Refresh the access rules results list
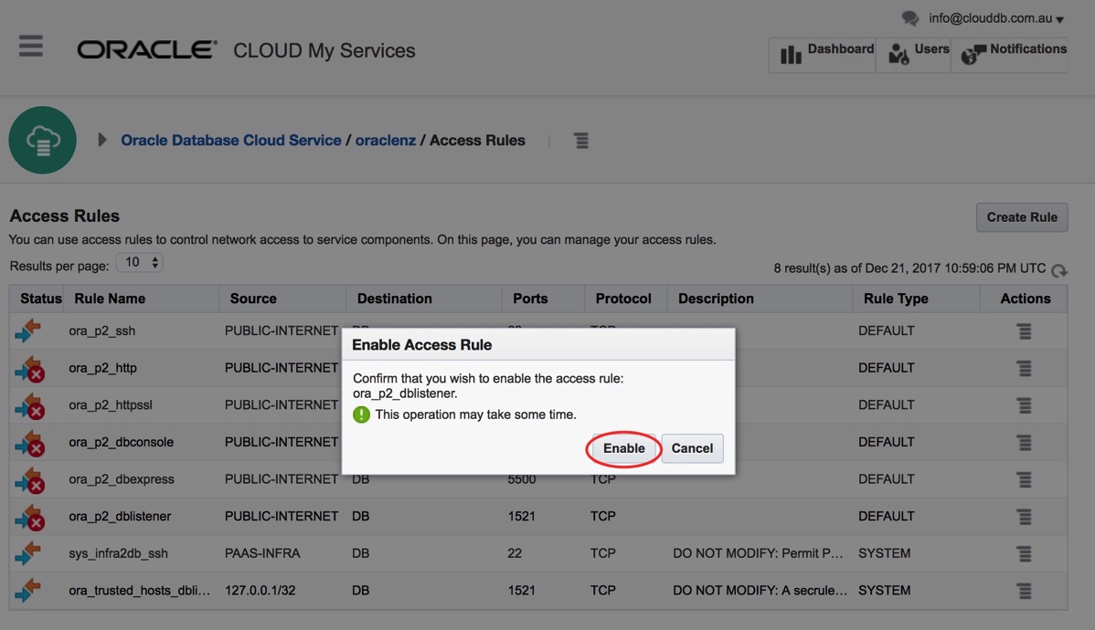This screenshot has width=1095, height=630. (1058, 270)
